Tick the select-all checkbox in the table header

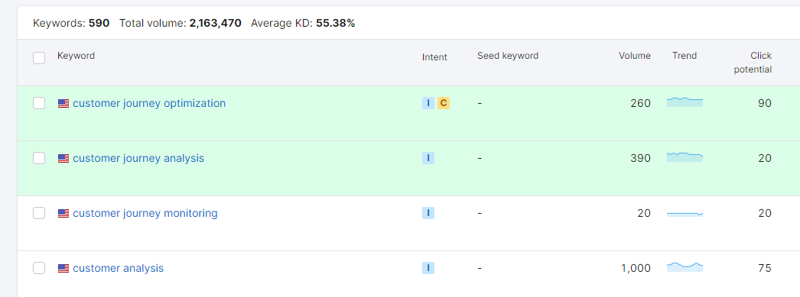point(39,58)
